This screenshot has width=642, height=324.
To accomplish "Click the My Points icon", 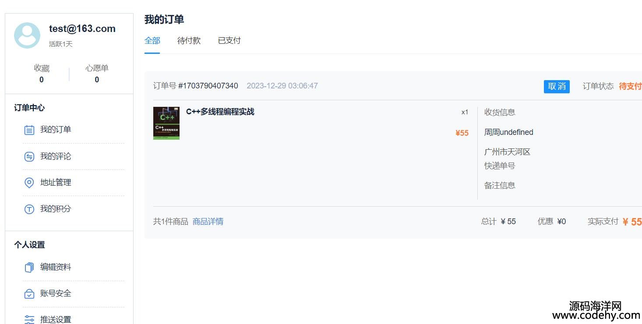I will 29,209.
